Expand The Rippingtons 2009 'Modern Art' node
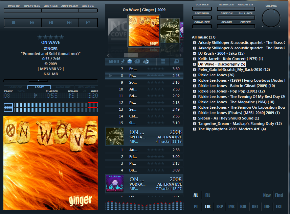Image resolution: width=290 pixels, height=214 pixels. 194,129
